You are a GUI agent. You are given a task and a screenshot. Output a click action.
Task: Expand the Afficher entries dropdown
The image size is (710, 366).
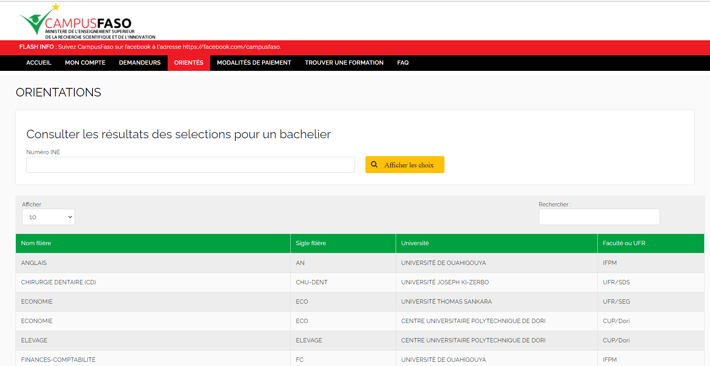click(48, 217)
